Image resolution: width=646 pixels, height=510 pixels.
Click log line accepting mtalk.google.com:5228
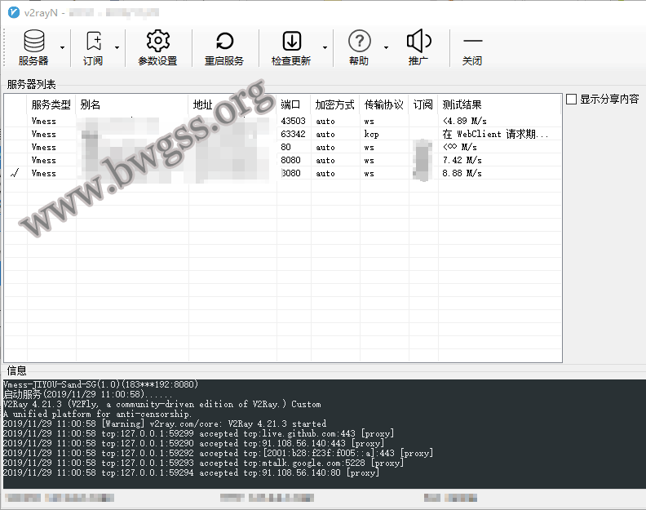204,463
